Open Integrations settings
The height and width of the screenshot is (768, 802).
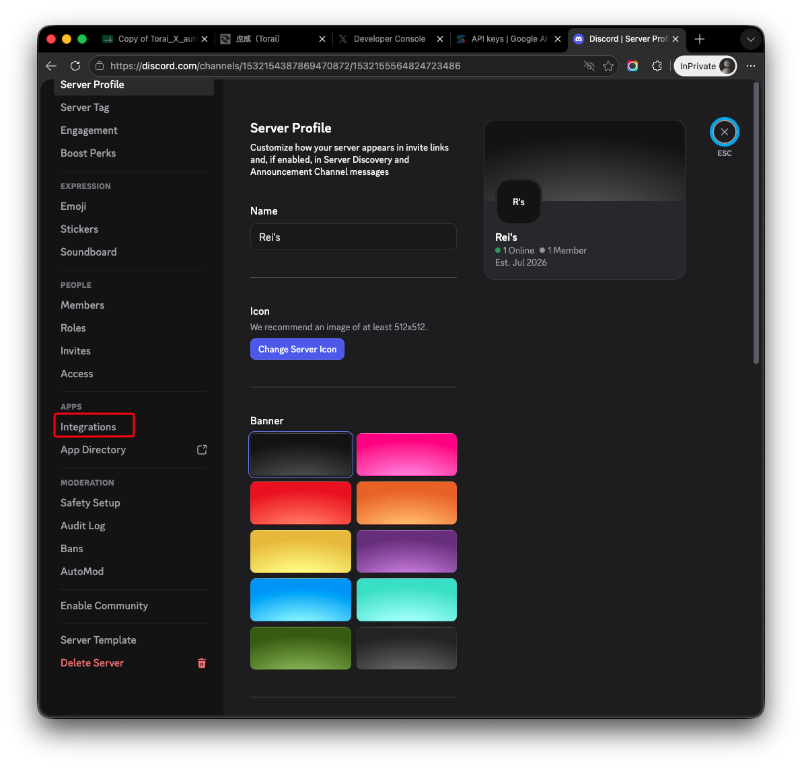click(133, 426)
